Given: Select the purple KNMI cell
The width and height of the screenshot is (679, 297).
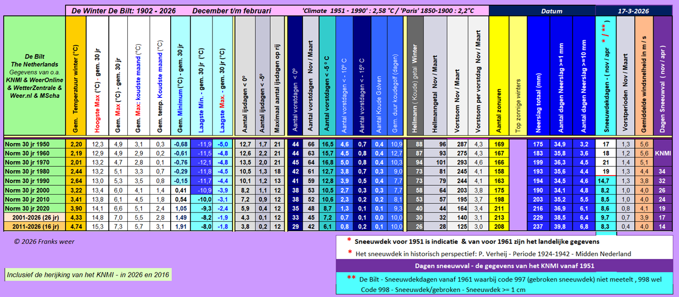Looking at the screenshot, I should pyautogui.click(x=663, y=153).
